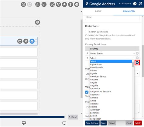Click the Cancel button
Screen dimensions: 144x127
point(112,123)
